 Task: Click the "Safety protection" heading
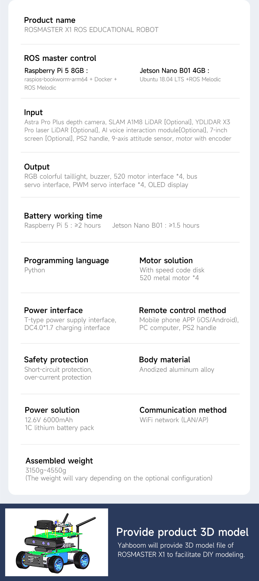pos(56,360)
